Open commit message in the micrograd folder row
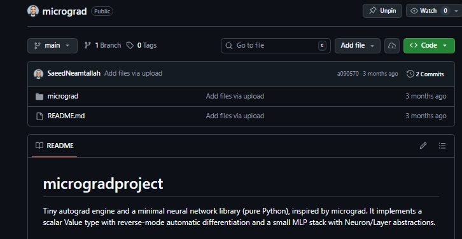The width and height of the screenshot is (462, 239). [235, 96]
